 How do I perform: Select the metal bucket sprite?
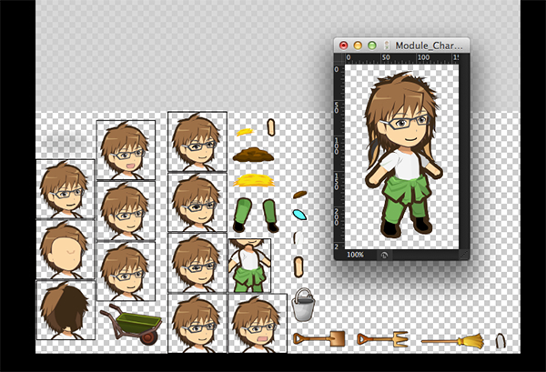(304, 306)
